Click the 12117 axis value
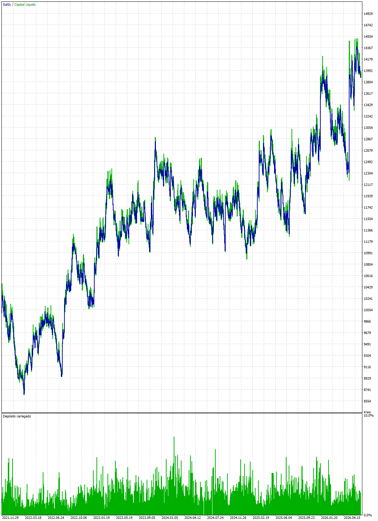 [x=368, y=185]
